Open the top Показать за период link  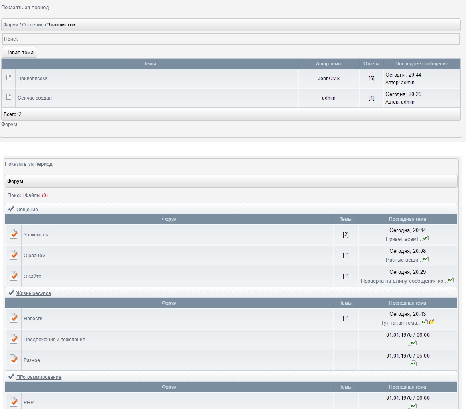25,8
